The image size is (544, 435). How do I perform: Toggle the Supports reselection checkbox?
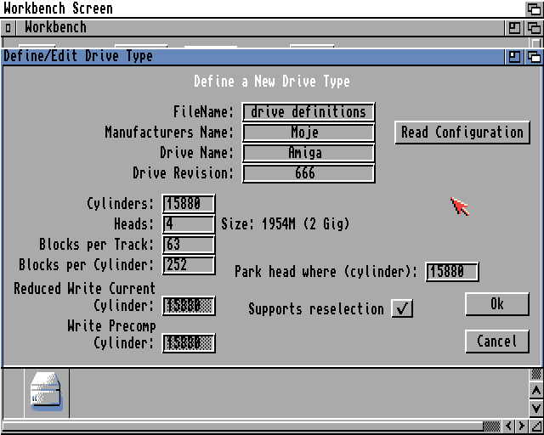pos(402,308)
